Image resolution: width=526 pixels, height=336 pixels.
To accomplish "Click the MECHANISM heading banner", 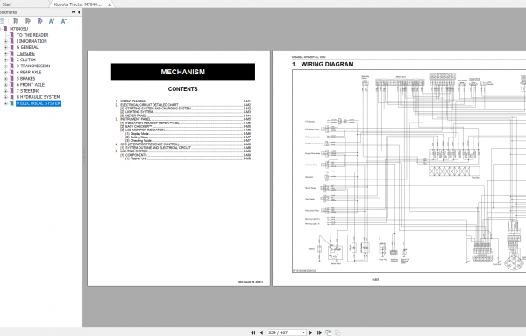I will click(183, 72).
